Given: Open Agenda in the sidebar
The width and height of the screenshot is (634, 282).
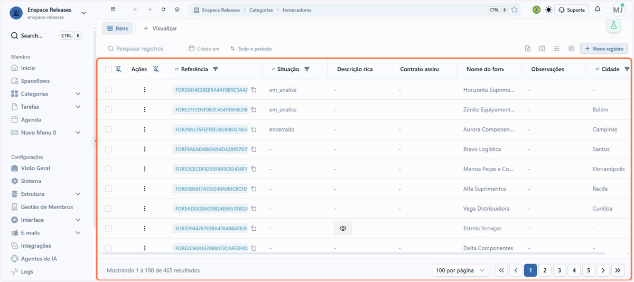Looking at the screenshot, I should pos(31,120).
